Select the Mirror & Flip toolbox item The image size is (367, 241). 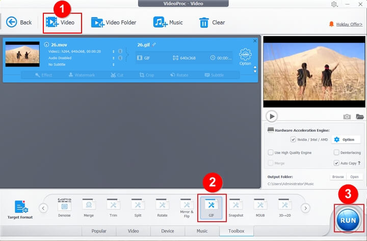187,208
